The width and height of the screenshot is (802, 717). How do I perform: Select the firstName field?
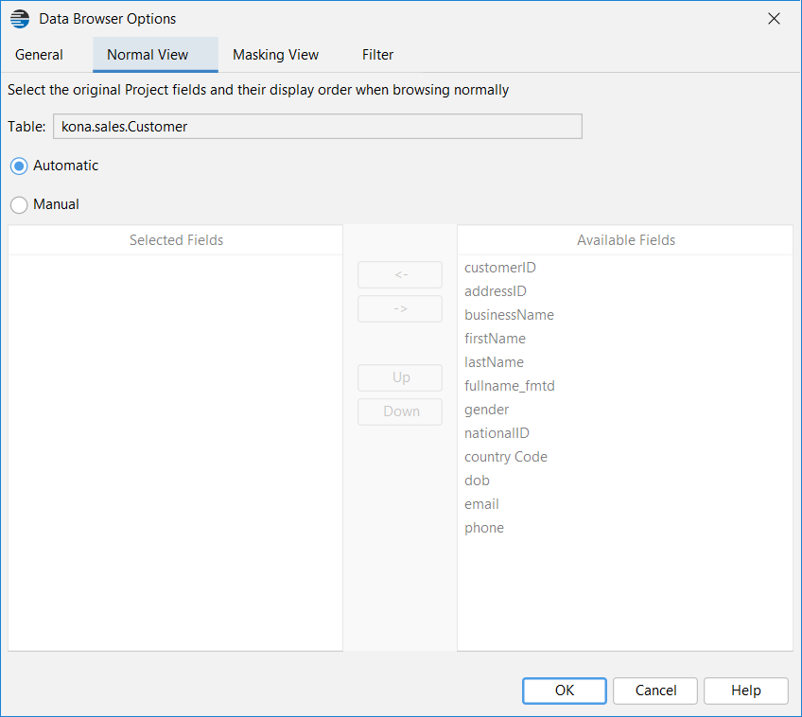pyautogui.click(x=625, y=339)
